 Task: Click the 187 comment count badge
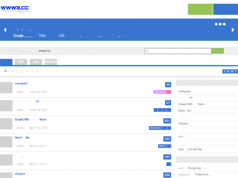167,157
